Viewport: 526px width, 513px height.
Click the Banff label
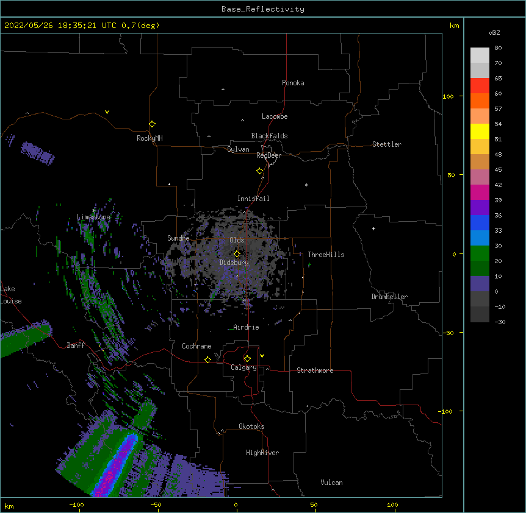(76, 345)
